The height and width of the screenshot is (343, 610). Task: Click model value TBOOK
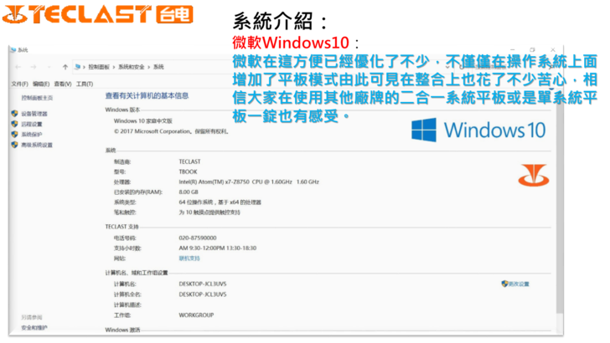click(x=188, y=171)
